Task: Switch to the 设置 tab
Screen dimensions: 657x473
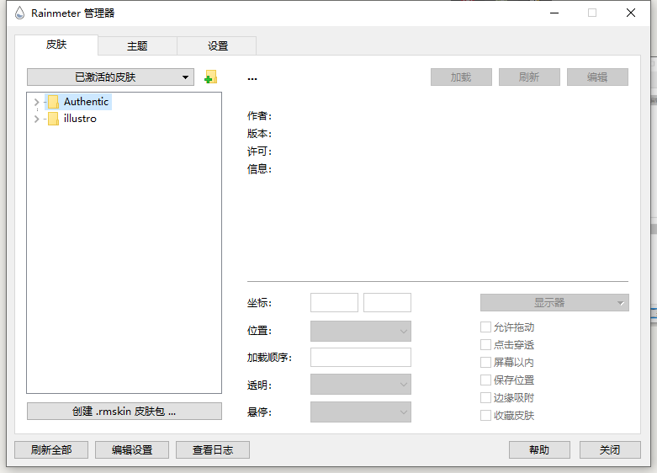Action: click(218, 45)
